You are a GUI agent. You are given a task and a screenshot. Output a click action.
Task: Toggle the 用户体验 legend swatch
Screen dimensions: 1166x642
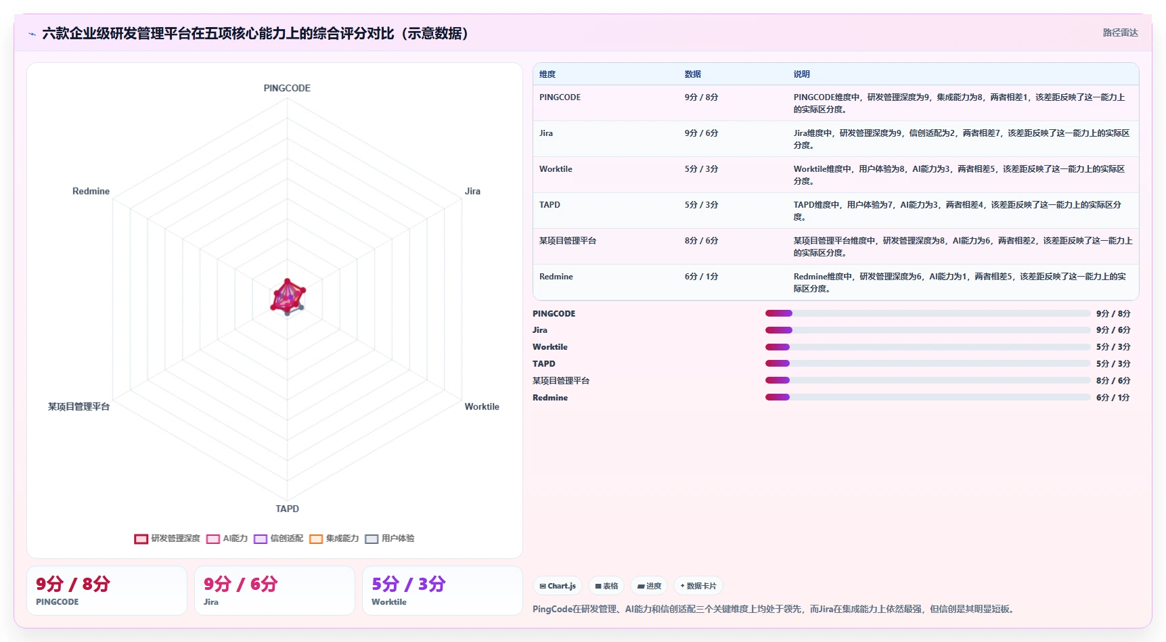(372, 539)
